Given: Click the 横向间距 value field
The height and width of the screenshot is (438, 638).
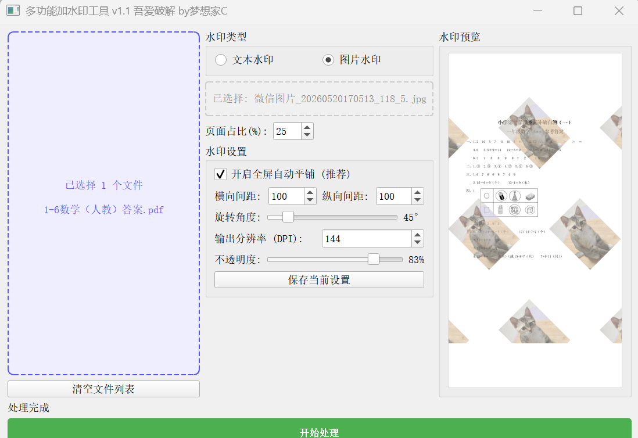Looking at the screenshot, I should point(286,196).
